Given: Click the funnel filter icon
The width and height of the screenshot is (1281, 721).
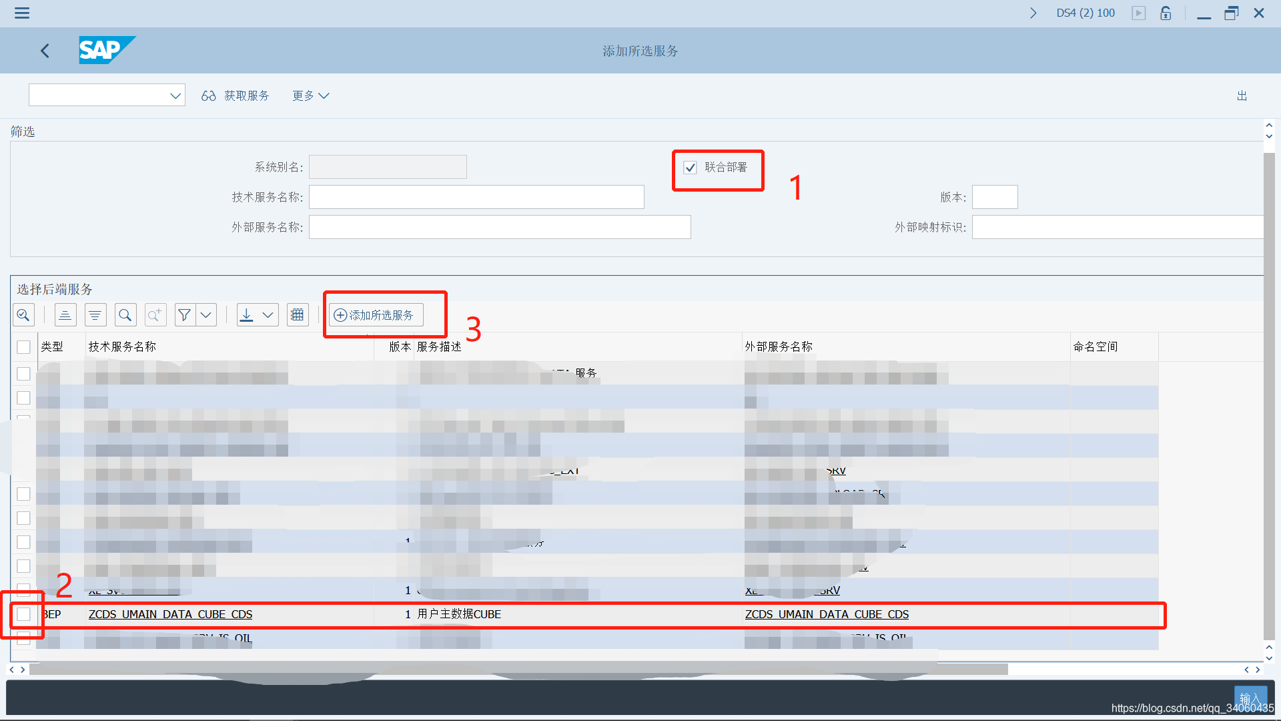Looking at the screenshot, I should coord(185,315).
